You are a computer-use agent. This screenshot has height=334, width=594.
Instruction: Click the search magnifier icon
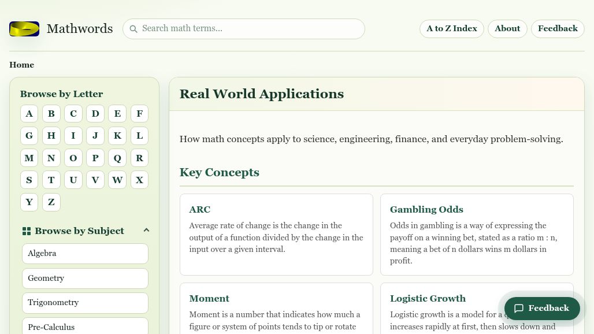[x=133, y=29]
